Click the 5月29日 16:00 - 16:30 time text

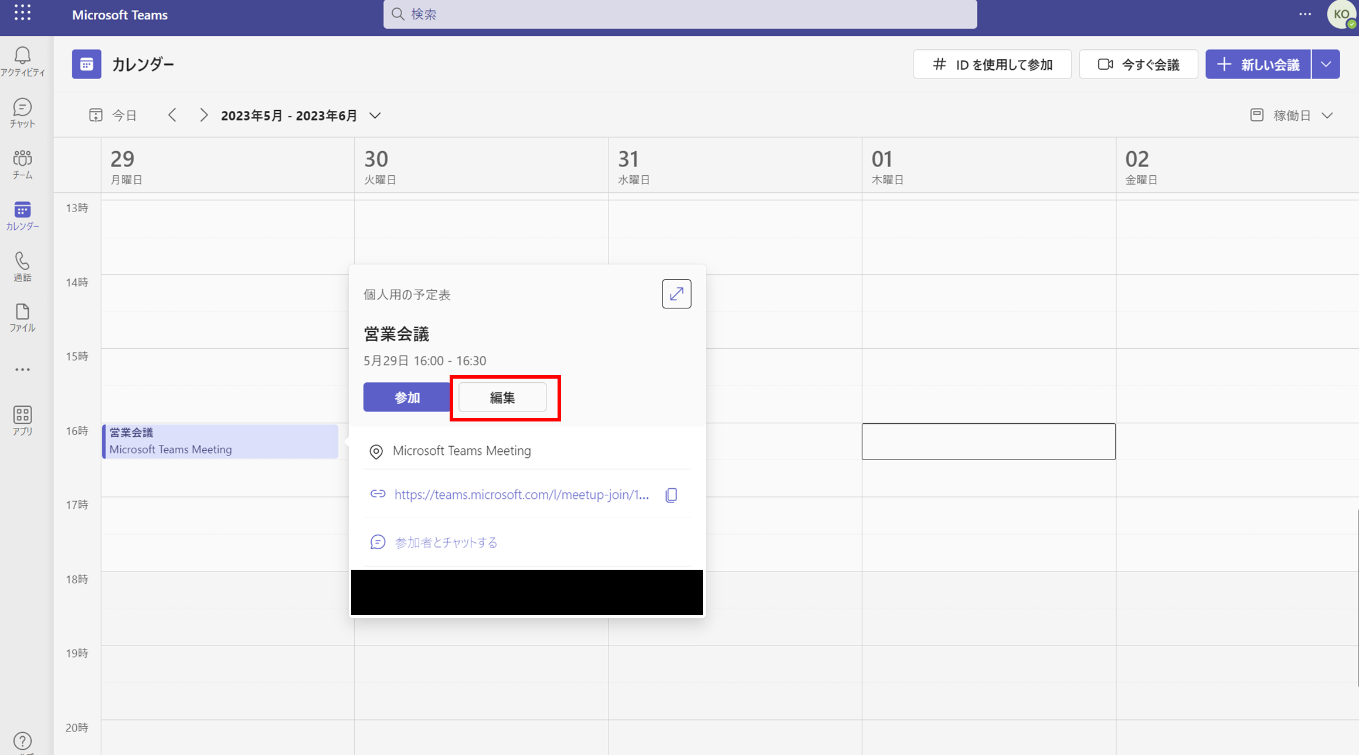pos(425,361)
